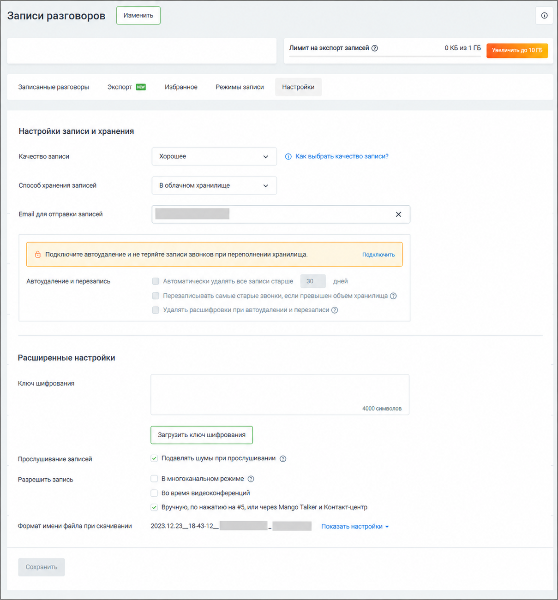The image size is (558, 600).
Task: Click Настройки записи и хранения heading
Action: [x=76, y=131]
